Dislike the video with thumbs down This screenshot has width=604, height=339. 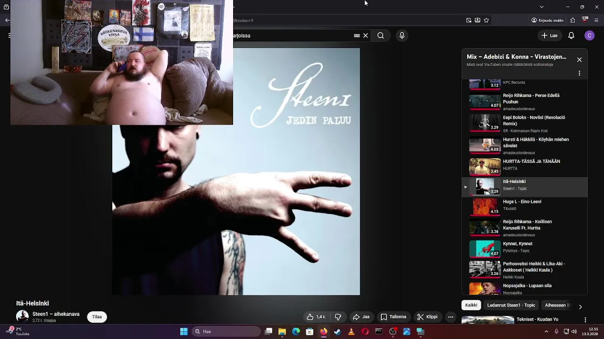(338, 317)
